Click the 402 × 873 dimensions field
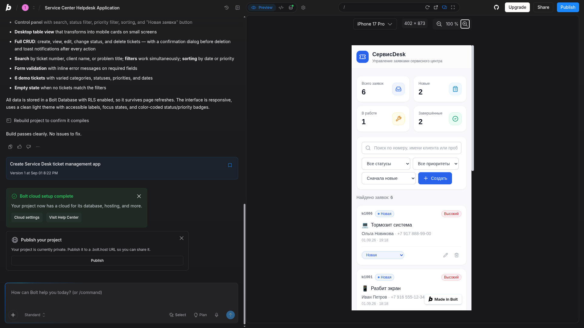 (x=415, y=23)
